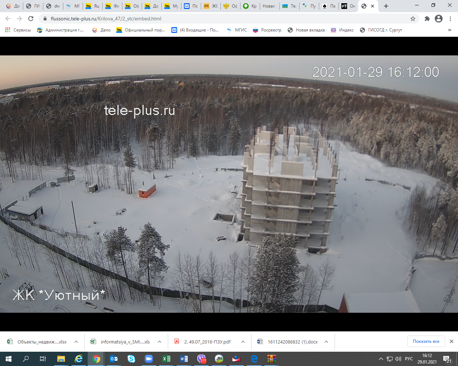The image size is (458, 366).
Task: Open Viber from the taskbar
Action: click(x=202, y=359)
